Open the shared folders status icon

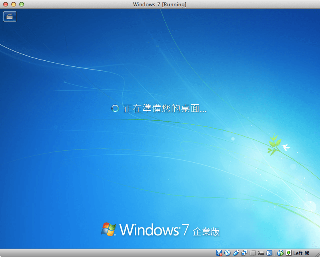pyautogui.click(x=252, y=253)
